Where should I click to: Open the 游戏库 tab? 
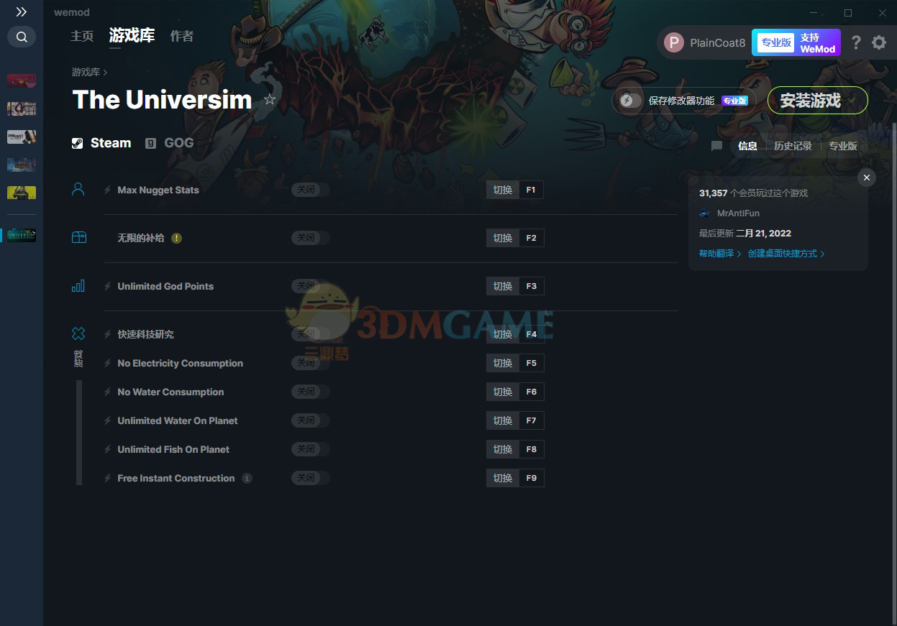coord(132,35)
